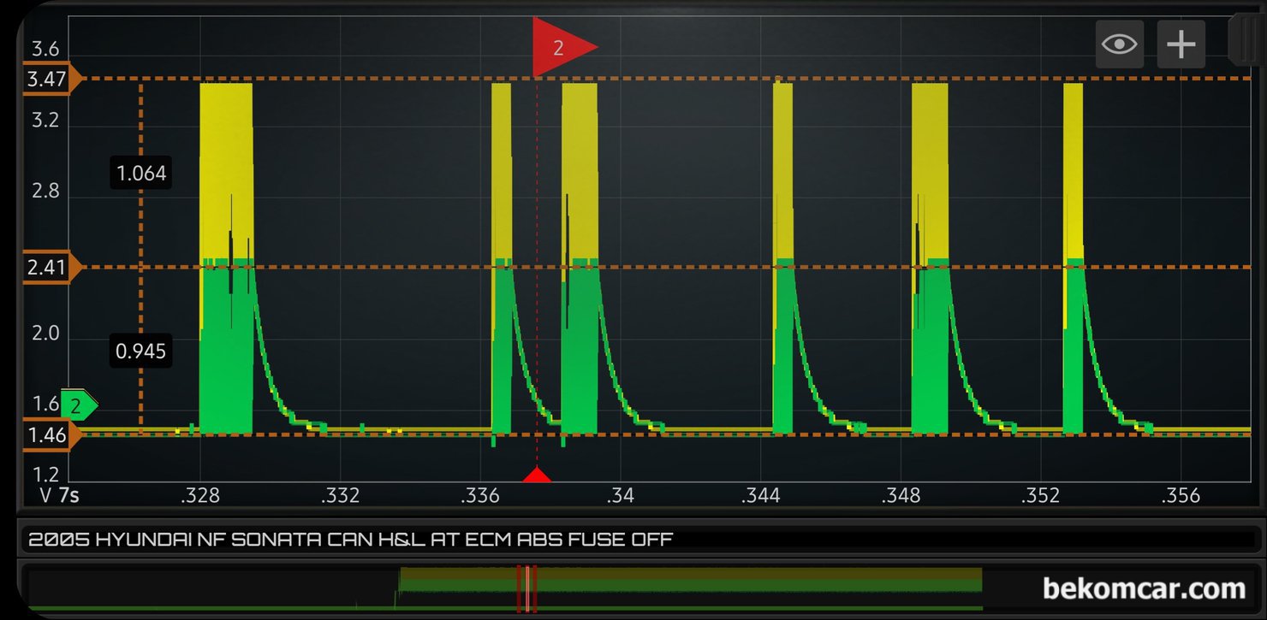Image resolution: width=1267 pixels, height=620 pixels.
Task: Click the 2.8 voltage axis label
Action: 45,191
